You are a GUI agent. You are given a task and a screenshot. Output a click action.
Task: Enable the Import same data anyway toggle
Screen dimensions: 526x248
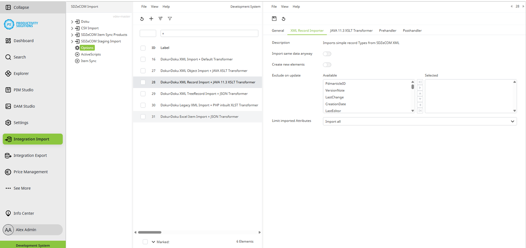327,54
